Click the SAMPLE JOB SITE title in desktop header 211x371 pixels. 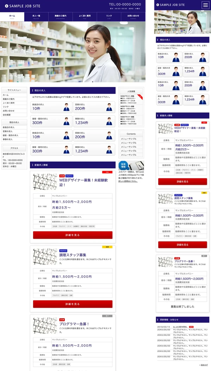coord(25,6)
